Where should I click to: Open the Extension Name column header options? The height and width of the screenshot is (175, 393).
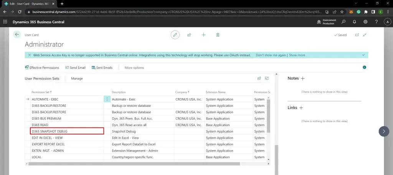(x=216, y=92)
